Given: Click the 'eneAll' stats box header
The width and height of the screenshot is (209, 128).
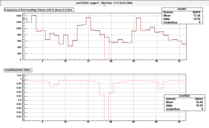Looking at the screenshot, I should [182, 9].
